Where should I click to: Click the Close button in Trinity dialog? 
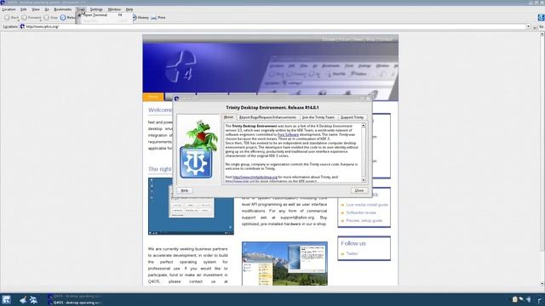coord(359,190)
